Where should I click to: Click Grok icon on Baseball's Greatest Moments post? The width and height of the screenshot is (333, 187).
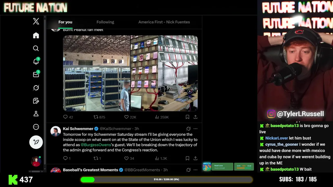[x=188, y=170]
